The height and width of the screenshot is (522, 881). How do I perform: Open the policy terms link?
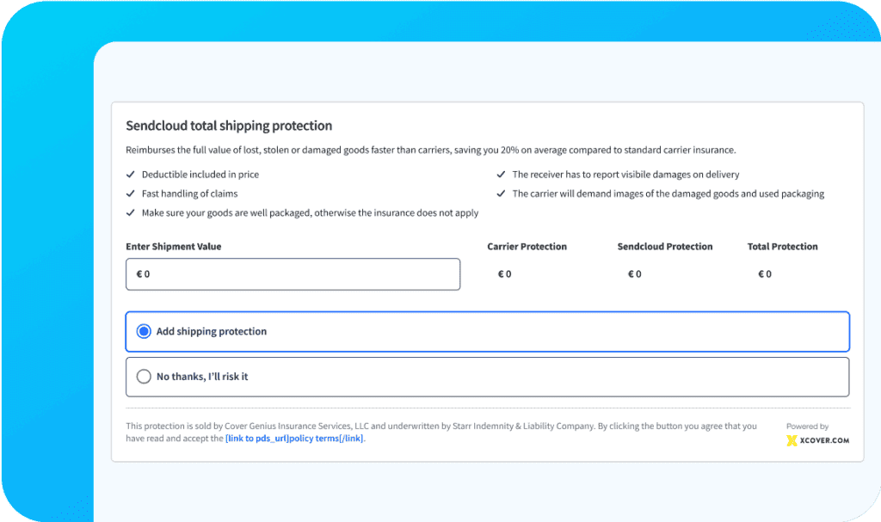tap(295, 438)
